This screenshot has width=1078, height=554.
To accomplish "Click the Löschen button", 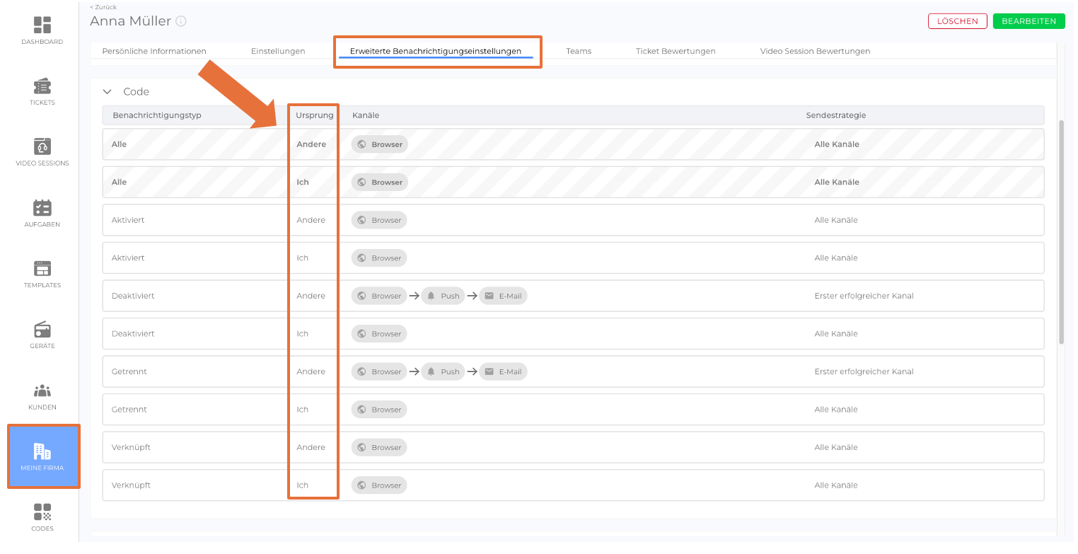I will coord(957,21).
